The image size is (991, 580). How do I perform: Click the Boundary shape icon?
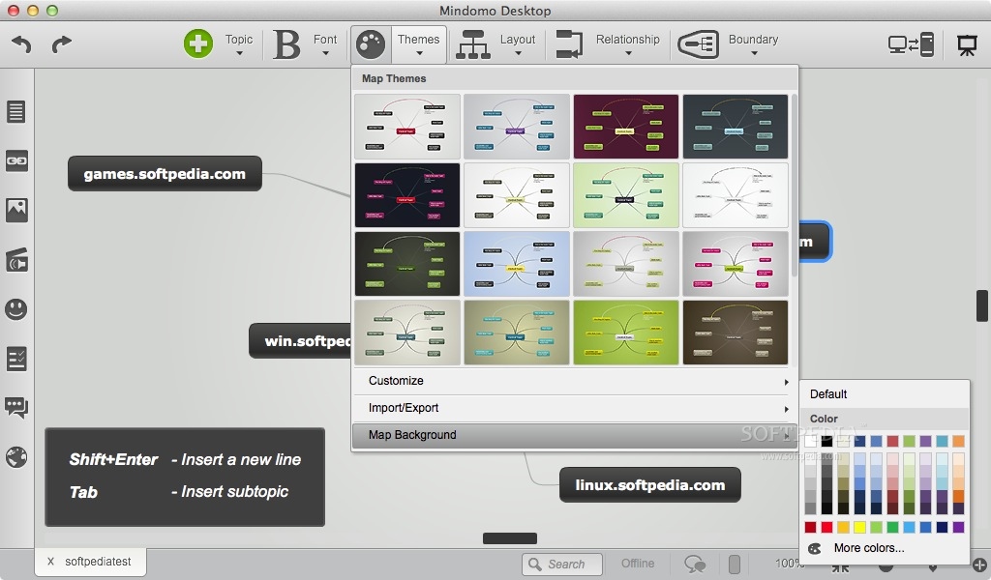pos(698,44)
